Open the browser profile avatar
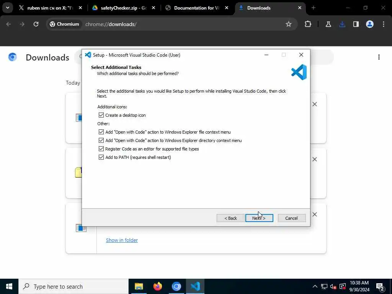 point(369,24)
